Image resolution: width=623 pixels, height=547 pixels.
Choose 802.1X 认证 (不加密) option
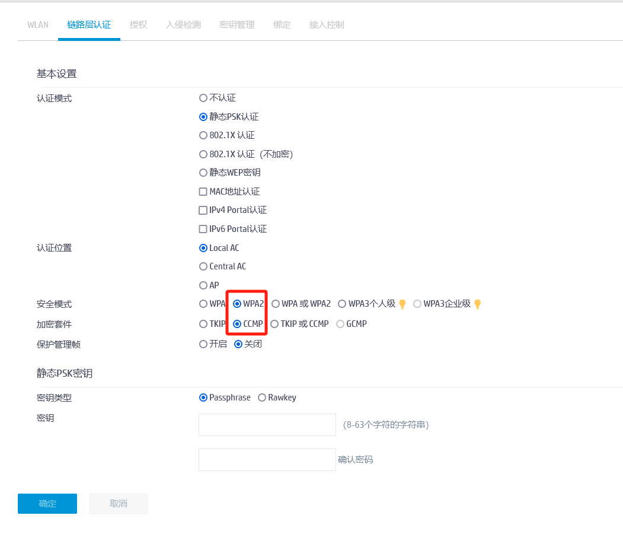(203, 154)
